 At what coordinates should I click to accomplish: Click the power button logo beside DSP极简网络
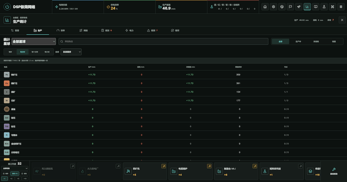(7, 7)
